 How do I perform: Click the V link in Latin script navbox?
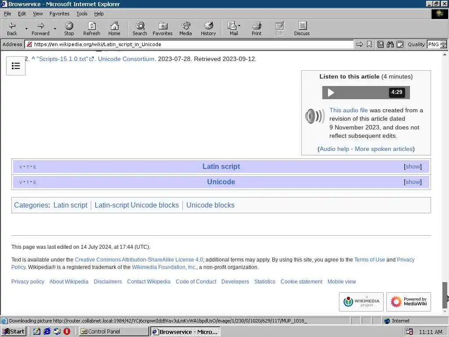pyautogui.click(x=21, y=167)
